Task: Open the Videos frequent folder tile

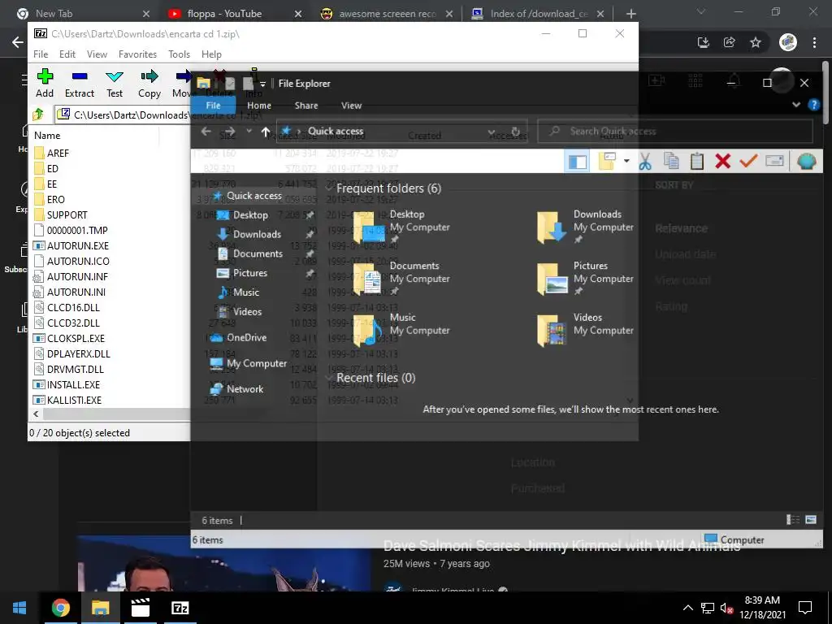Action: [x=585, y=330]
